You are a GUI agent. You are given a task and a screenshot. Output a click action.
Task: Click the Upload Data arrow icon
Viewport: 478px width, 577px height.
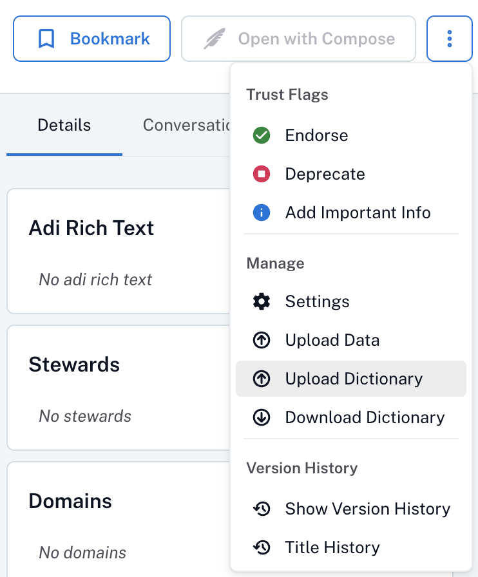coord(262,340)
